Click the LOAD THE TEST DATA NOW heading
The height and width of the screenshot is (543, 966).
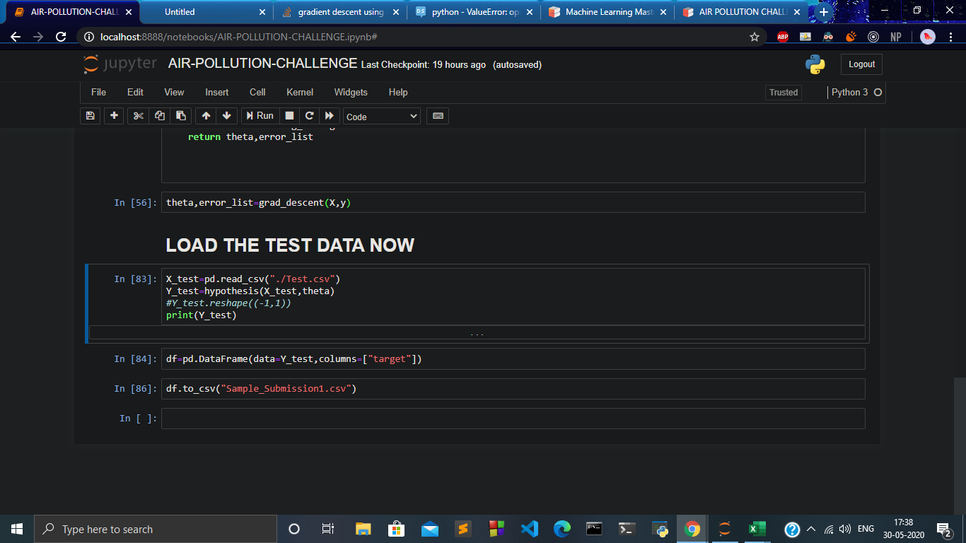290,245
